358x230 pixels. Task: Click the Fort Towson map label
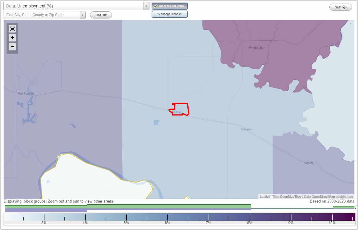pos(26,94)
